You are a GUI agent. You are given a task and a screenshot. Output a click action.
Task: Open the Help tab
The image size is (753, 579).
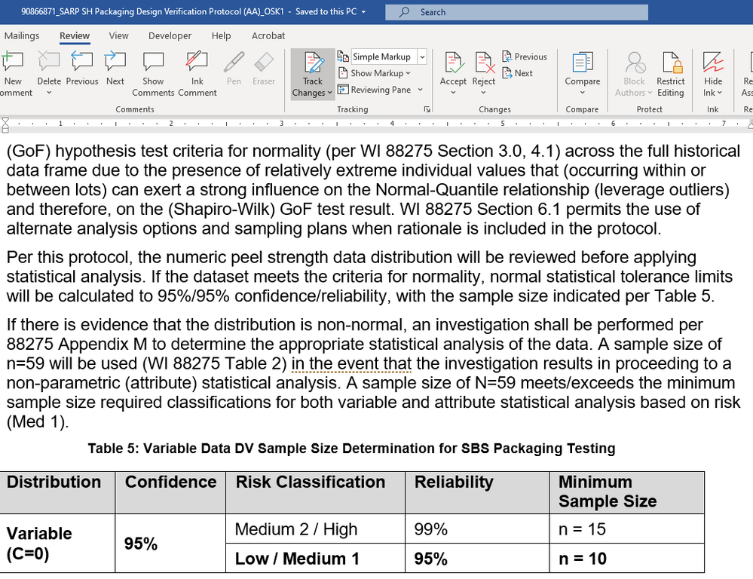(222, 35)
